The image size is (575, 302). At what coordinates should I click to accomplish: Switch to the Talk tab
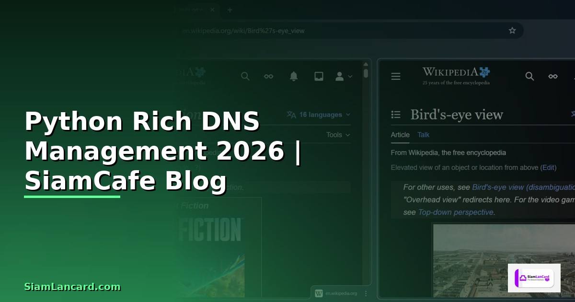pyautogui.click(x=424, y=135)
